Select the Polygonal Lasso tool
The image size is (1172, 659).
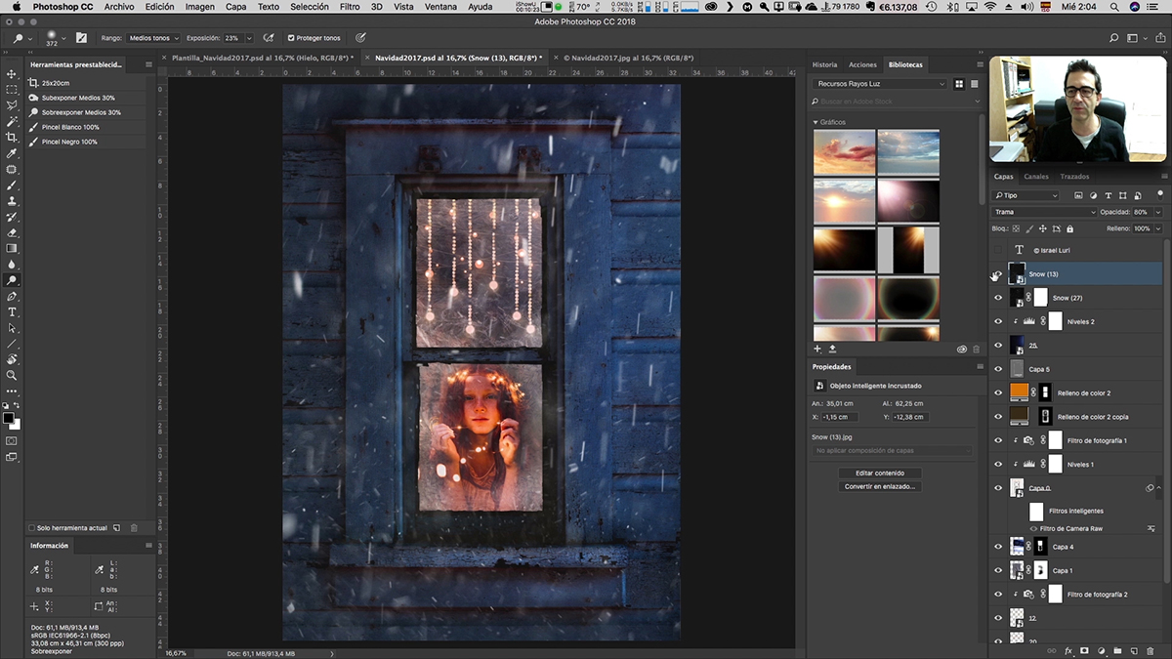pos(12,105)
